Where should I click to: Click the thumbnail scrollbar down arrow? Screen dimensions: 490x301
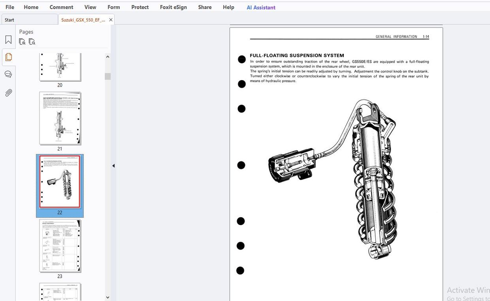pos(107,297)
